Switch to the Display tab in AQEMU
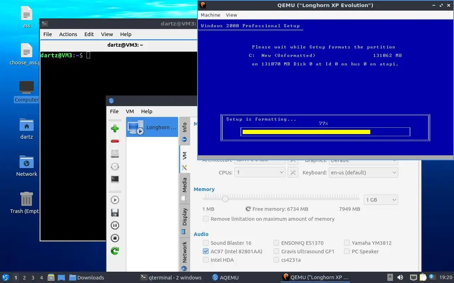Viewport: 454px width, 283px height. click(184, 220)
